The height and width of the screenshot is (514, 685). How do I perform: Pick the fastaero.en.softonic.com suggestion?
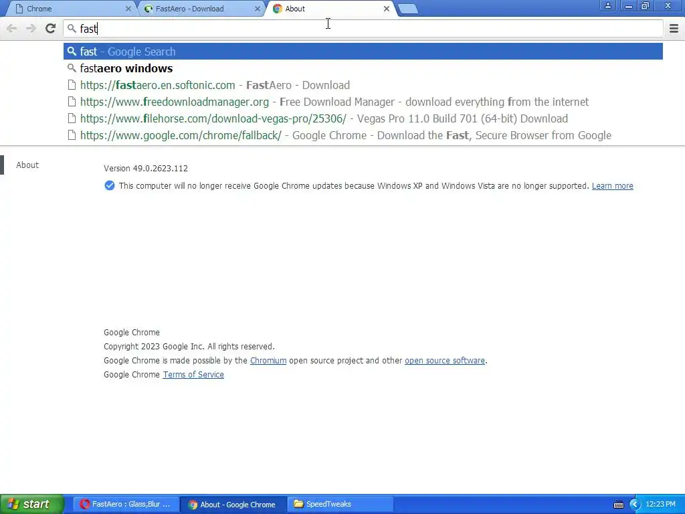(363, 85)
